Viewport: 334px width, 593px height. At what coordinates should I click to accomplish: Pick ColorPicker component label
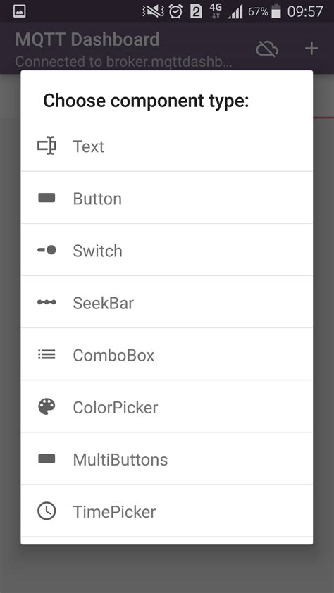(116, 407)
